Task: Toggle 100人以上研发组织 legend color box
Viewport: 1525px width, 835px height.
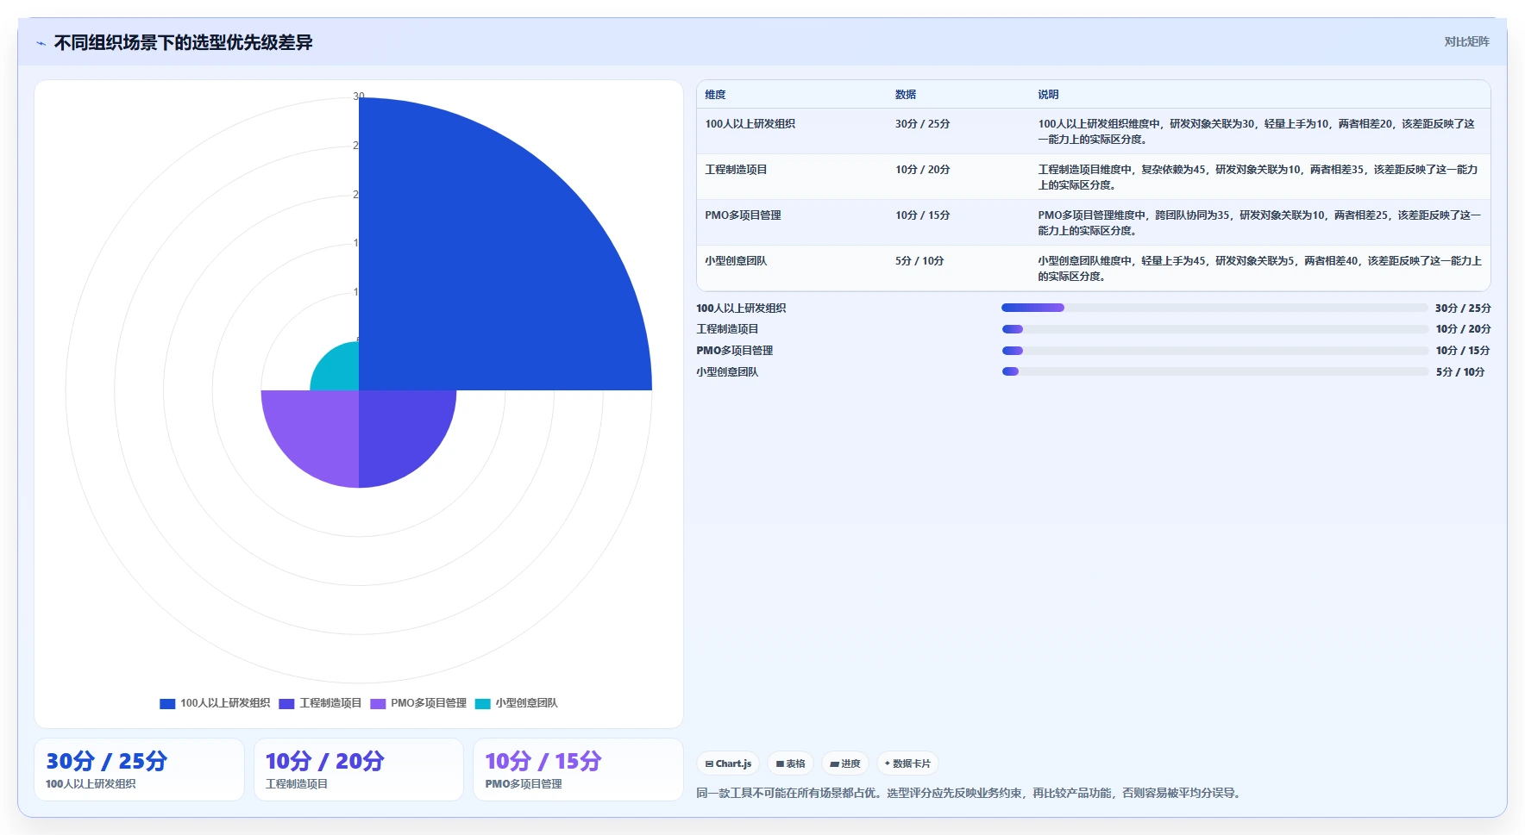Action: (167, 703)
